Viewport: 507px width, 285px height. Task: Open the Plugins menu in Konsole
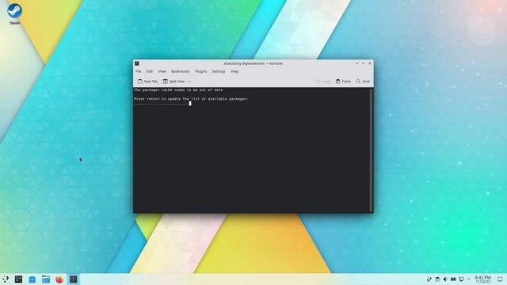click(x=200, y=71)
